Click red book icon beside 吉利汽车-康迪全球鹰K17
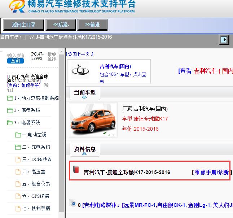 click(76, 169)
